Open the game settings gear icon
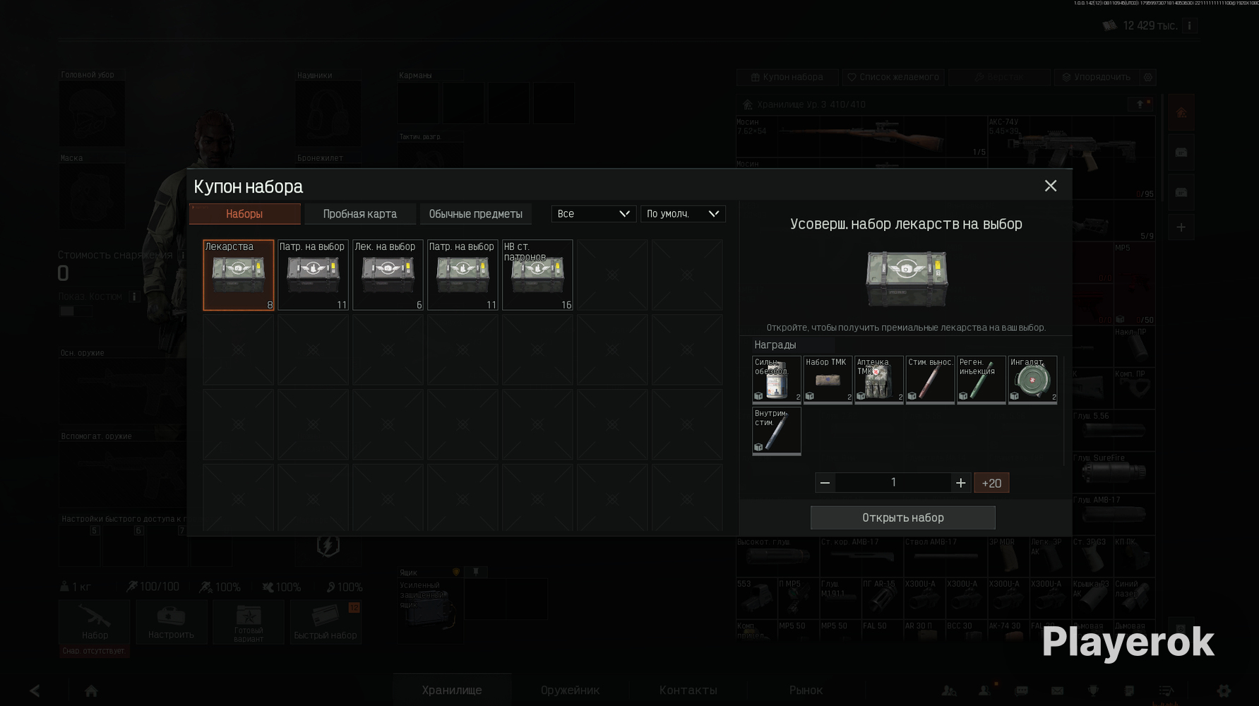Image resolution: width=1259 pixels, height=706 pixels. click(1224, 690)
